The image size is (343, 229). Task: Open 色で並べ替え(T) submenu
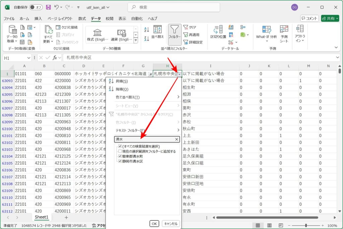[144, 97]
